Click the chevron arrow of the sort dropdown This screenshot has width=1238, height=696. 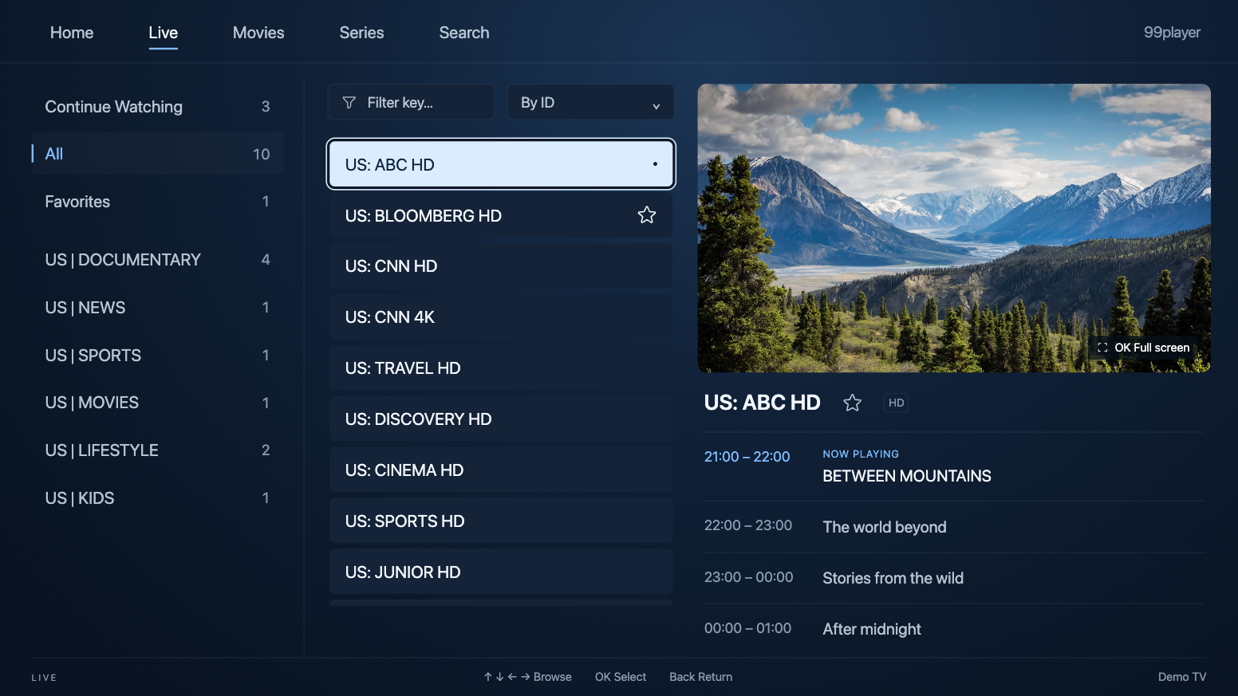[x=656, y=106]
